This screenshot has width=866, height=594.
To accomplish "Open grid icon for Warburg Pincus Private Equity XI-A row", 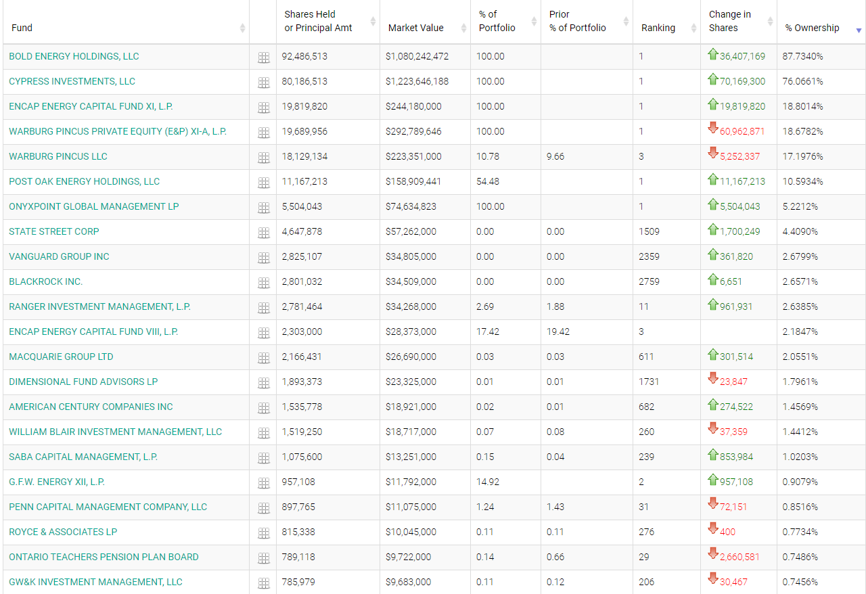I will click(264, 133).
